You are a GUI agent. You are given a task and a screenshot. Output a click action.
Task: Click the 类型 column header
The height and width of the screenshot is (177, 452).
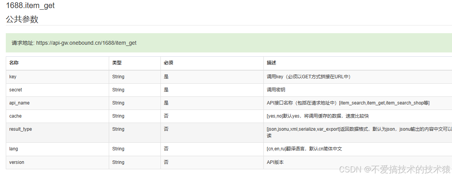pyautogui.click(x=117, y=63)
